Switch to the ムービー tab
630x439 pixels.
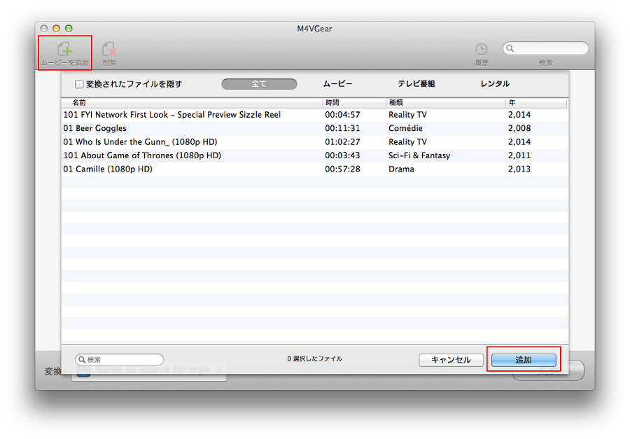click(337, 84)
